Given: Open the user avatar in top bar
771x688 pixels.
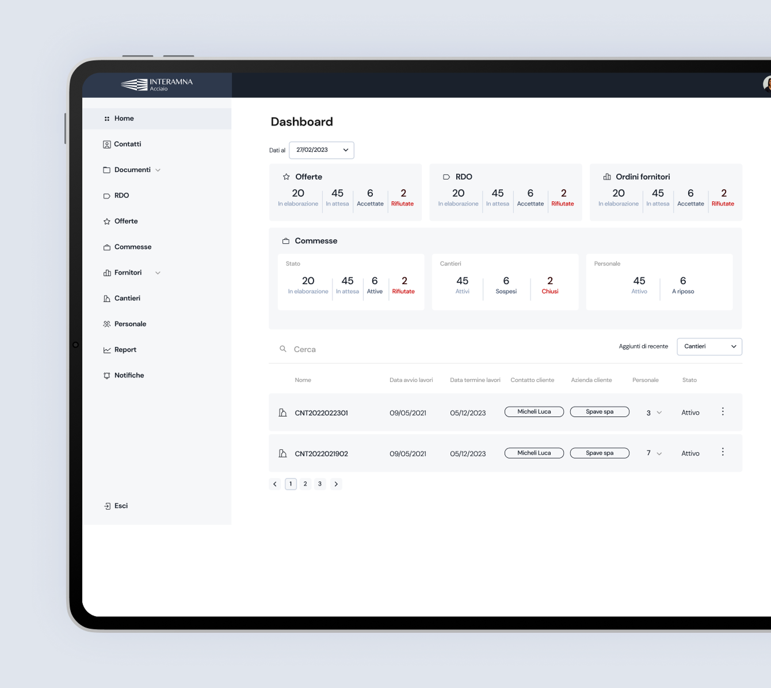Looking at the screenshot, I should click(767, 85).
